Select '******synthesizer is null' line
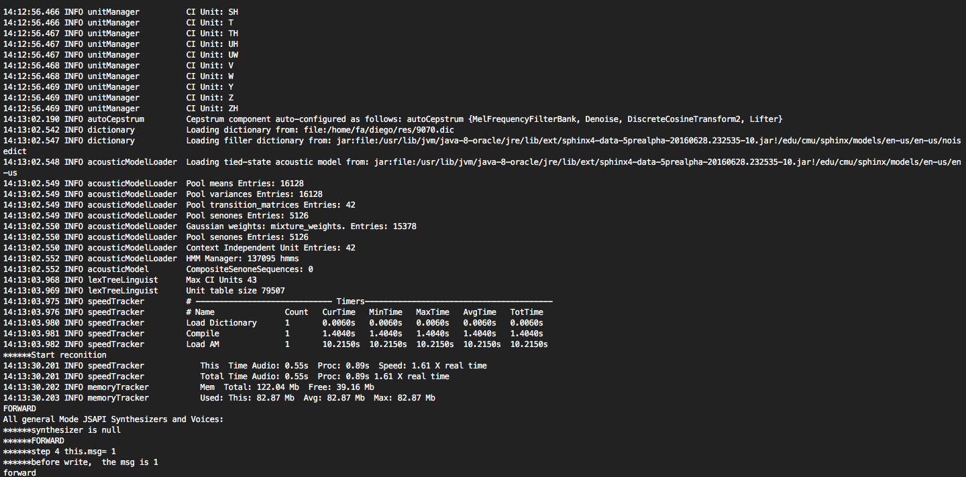 (62, 430)
